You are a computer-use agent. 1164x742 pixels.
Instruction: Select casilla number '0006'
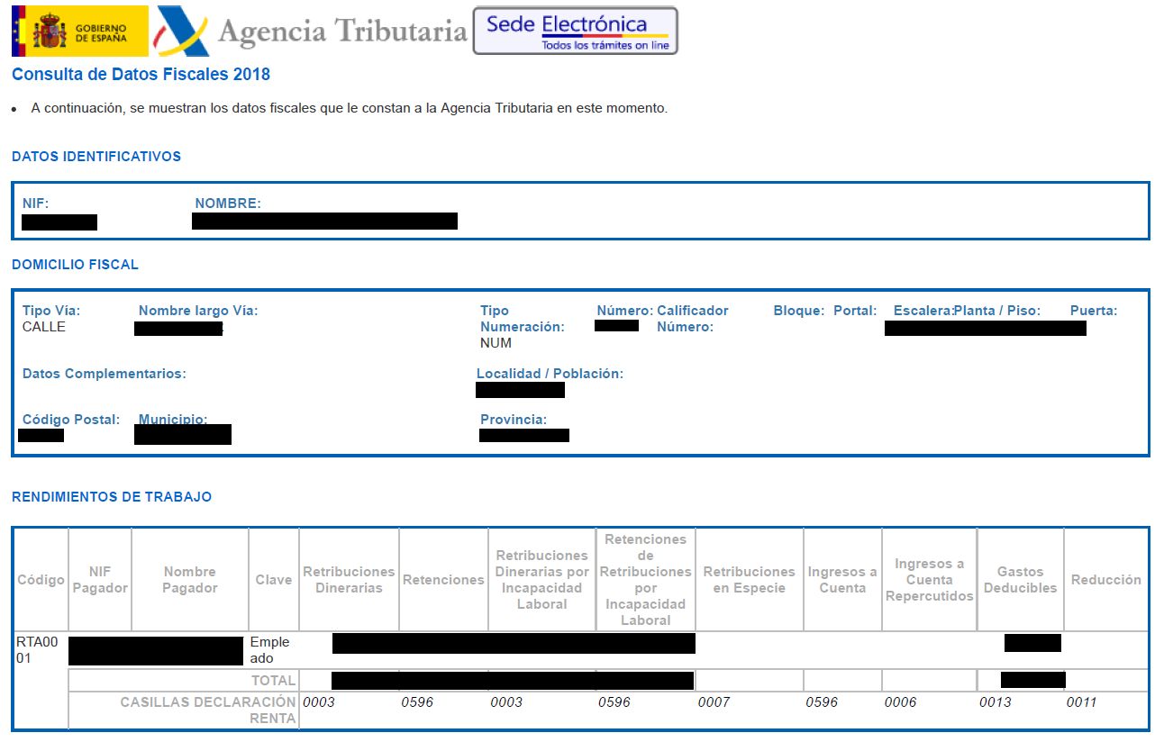[x=900, y=701]
